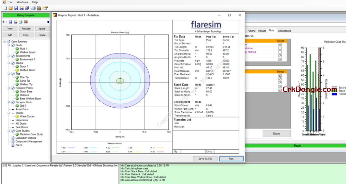Click the blue Helideck legend swatch
Screen dimensions: 346x184
point(334,94)
